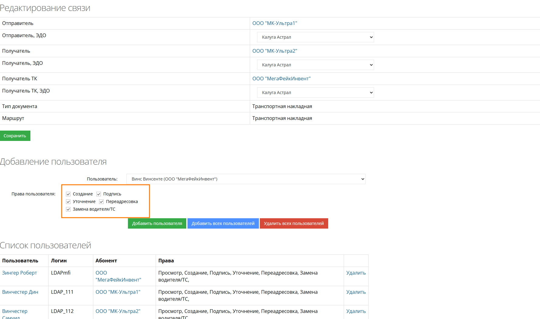The width and height of the screenshot is (540, 319).
Task: Disable the Переадресовка checkbox
Action: (101, 202)
